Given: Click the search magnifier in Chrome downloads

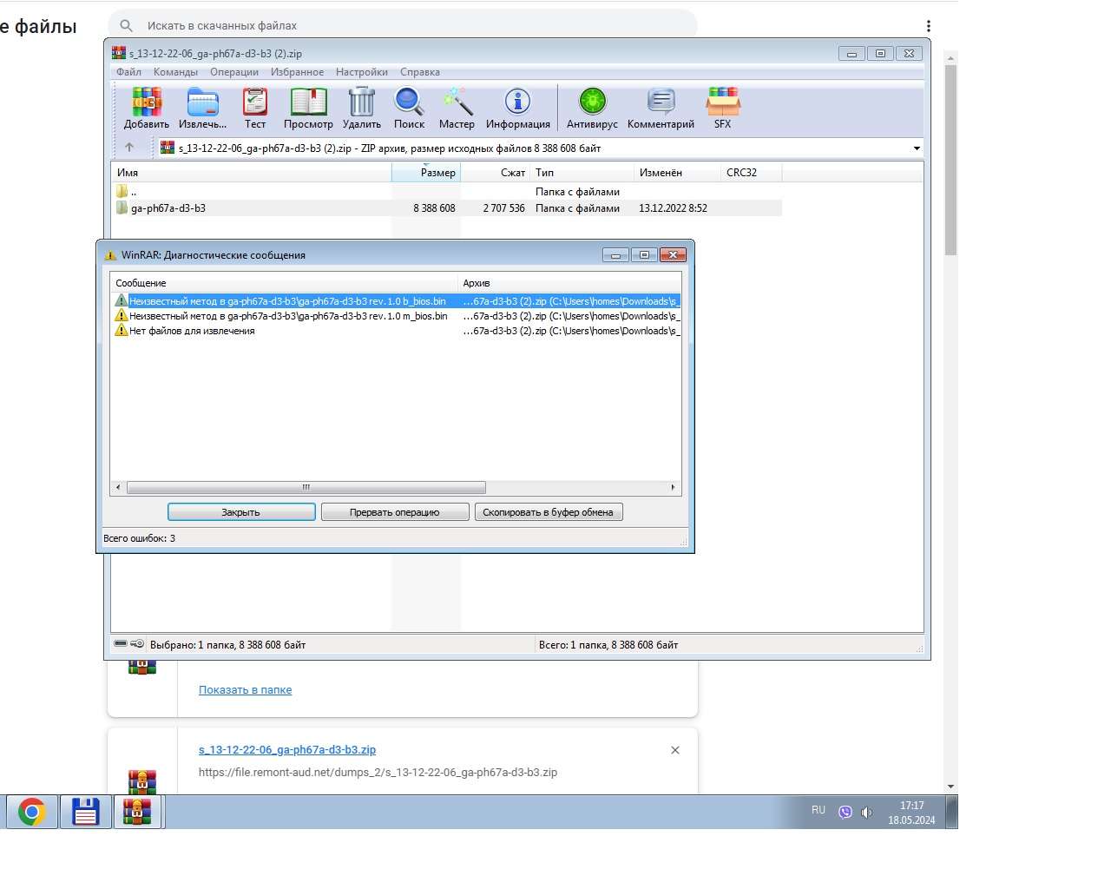Looking at the screenshot, I should tap(127, 26).
